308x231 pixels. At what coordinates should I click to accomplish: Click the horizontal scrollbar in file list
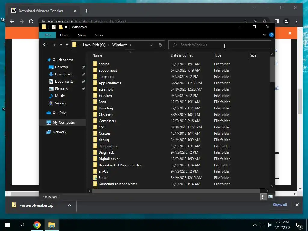(176, 191)
